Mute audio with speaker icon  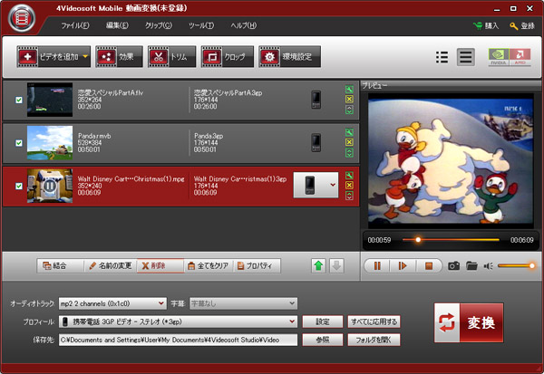489,266
